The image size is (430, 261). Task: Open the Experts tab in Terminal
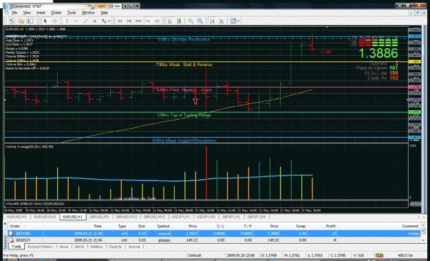[116, 247]
